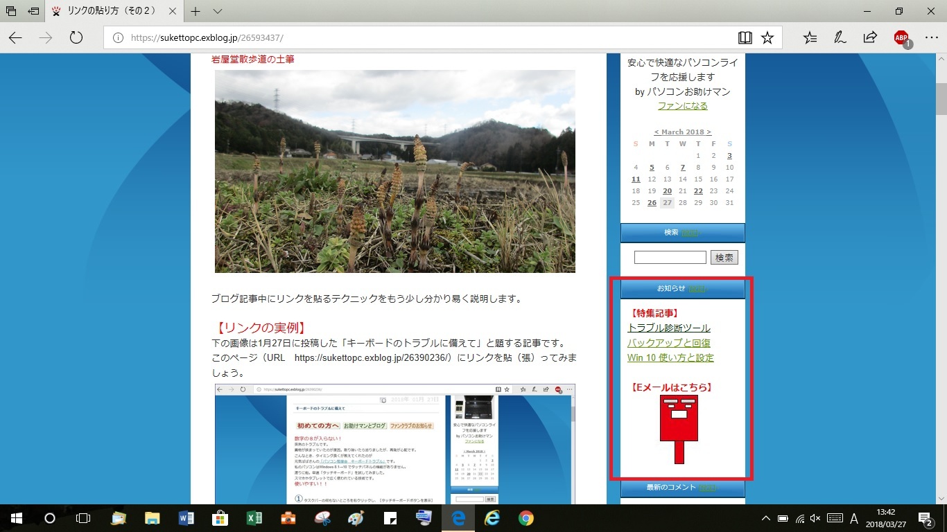Image resolution: width=947 pixels, height=532 pixels.
Task: Go back to the previous page
Action: [x=15, y=37]
